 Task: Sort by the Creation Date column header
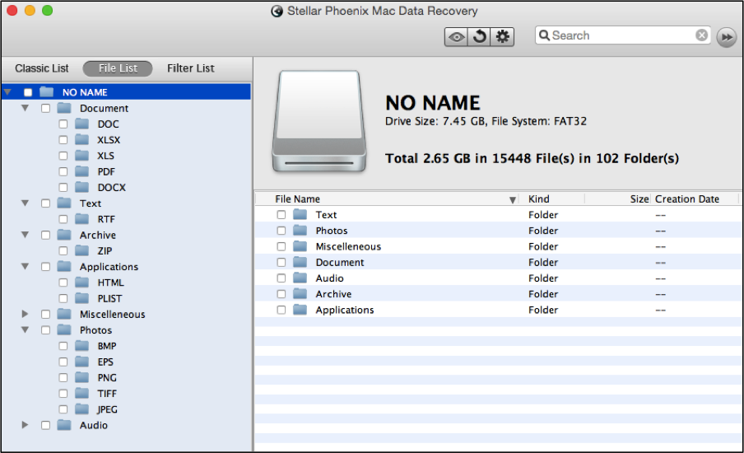pyautogui.click(x=687, y=199)
